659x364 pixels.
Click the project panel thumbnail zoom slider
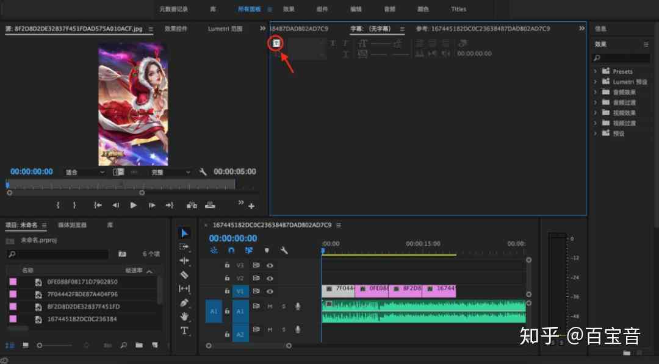point(55,345)
